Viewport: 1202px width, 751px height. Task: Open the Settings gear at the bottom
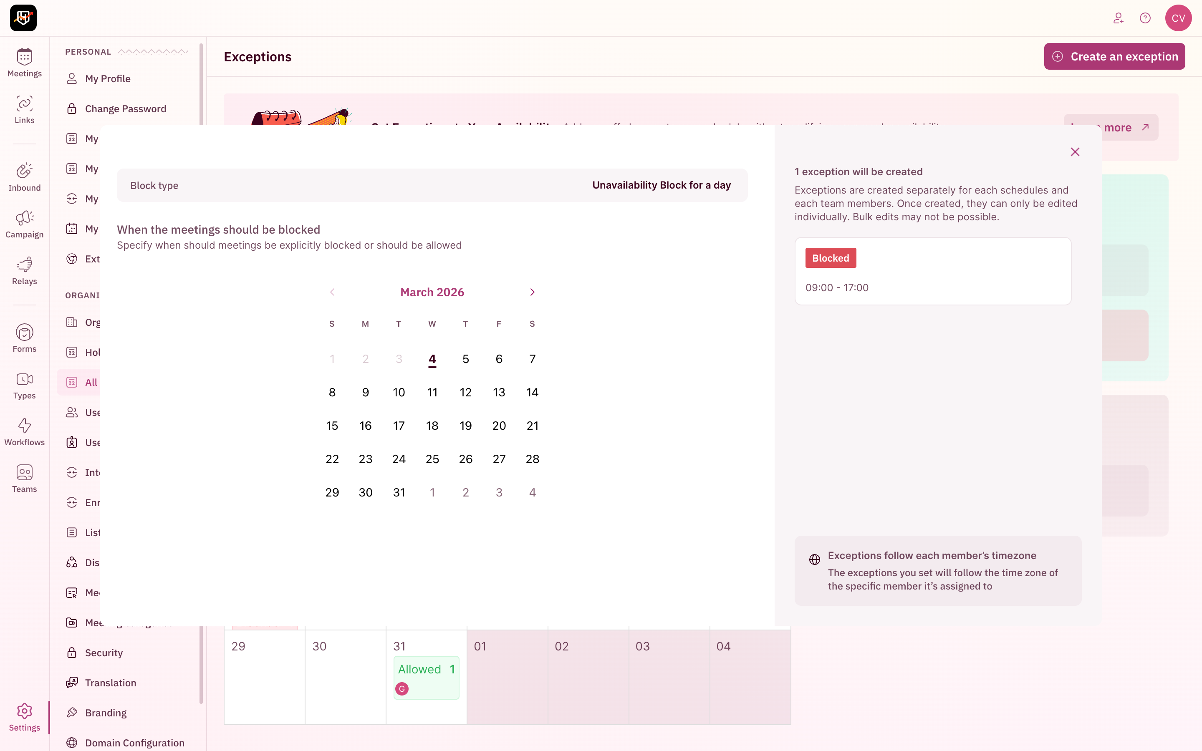(x=24, y=717)
